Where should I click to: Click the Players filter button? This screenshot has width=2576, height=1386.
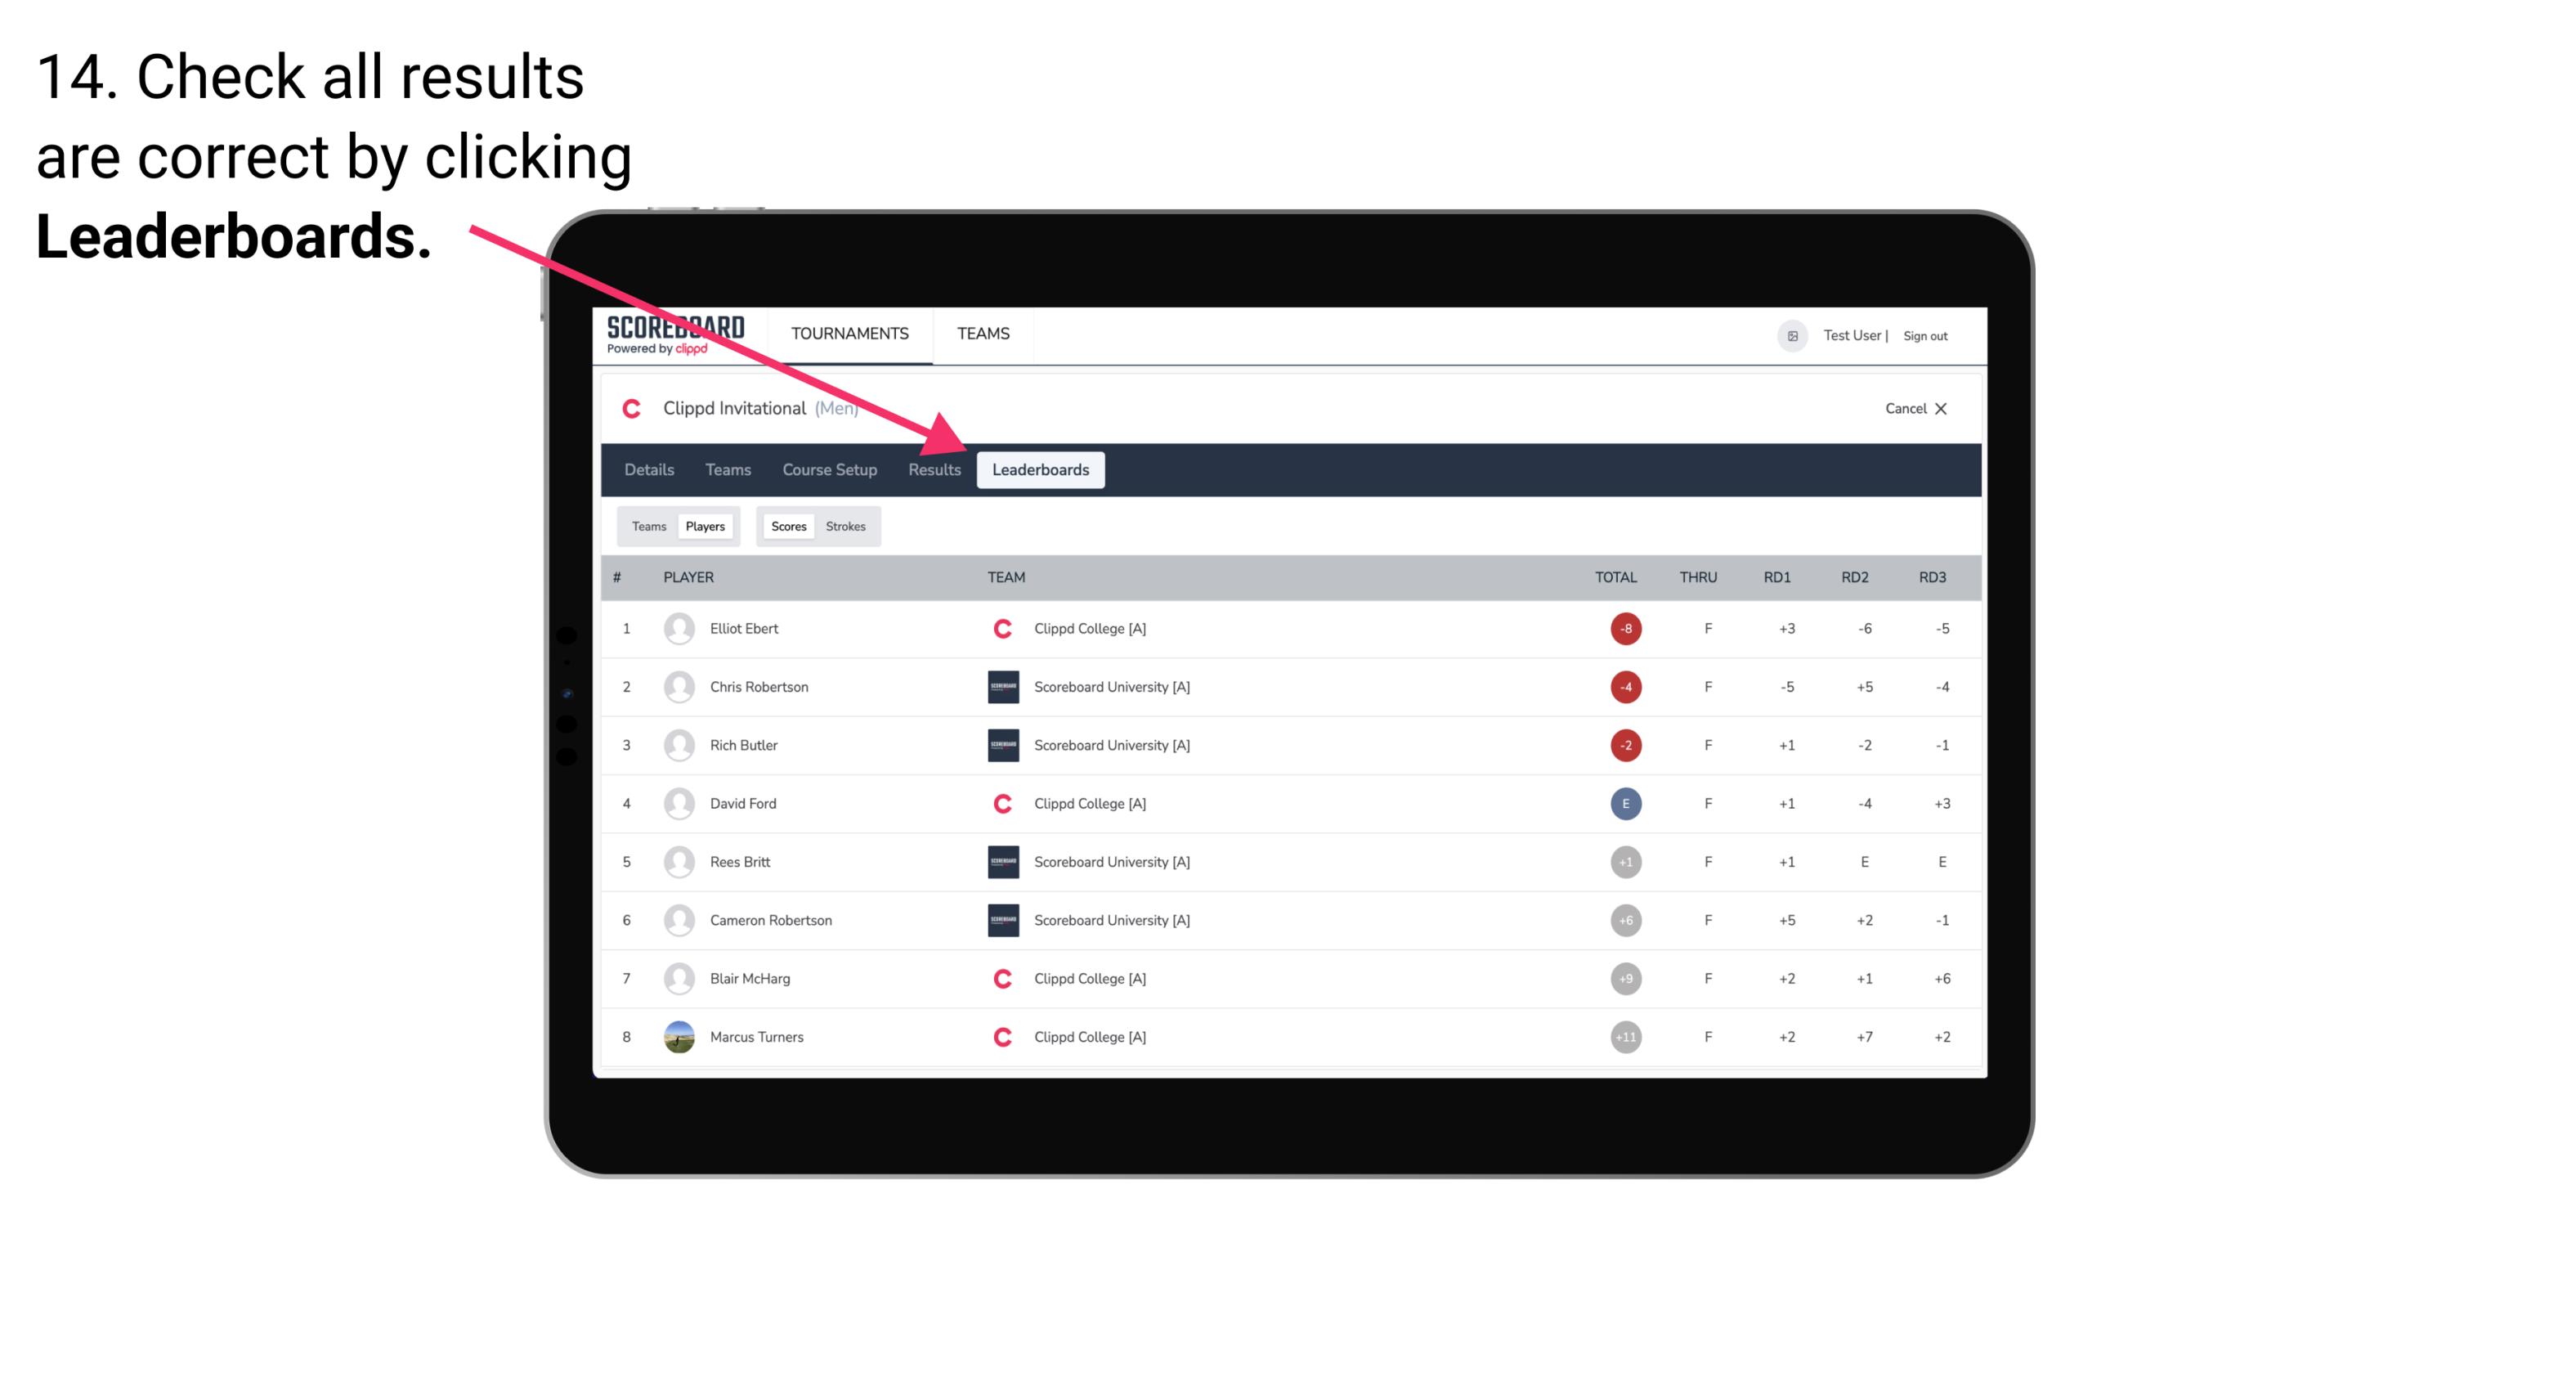coord(705,526)
